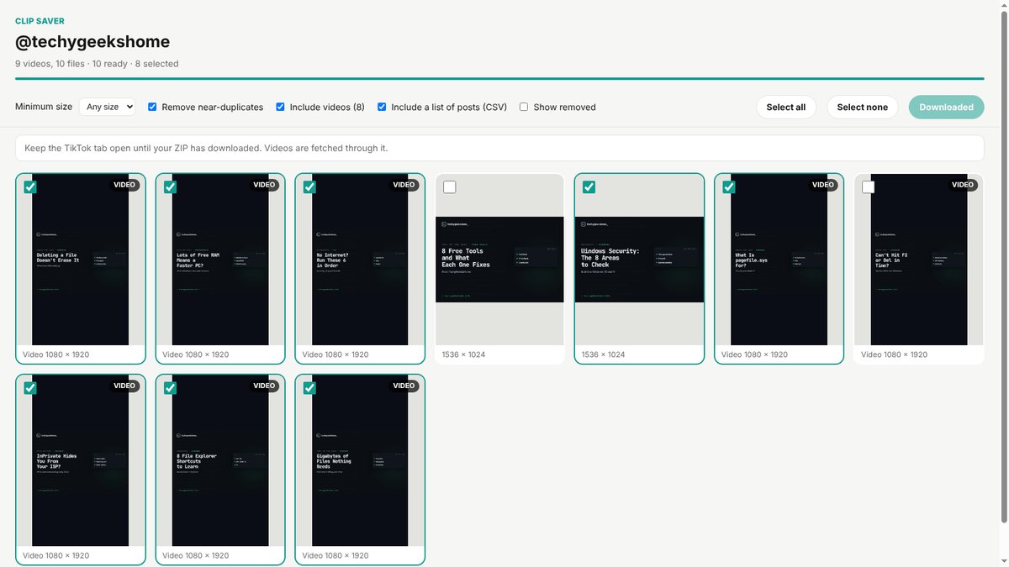Viewport: 1009px width, 567px height.
Task: Click 'Video 1080 × 1920' caption under 'What Is pagefile.sys'
Action: (x=755, y=354)
